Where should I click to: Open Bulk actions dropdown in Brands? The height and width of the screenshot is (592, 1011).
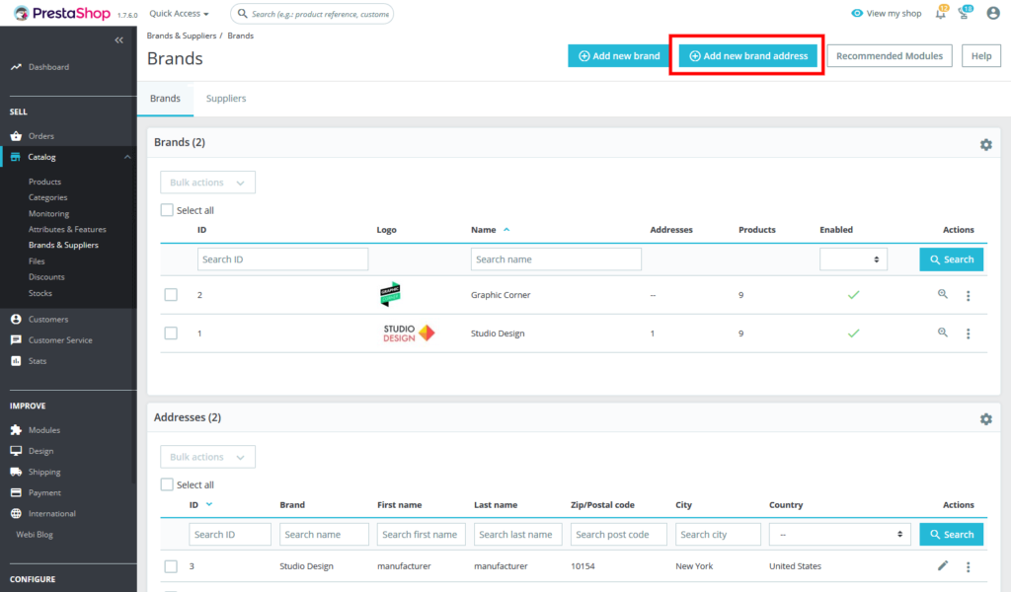(207, 183)
